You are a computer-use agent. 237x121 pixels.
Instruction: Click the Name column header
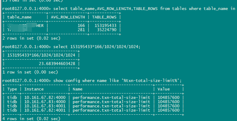[x=78, y=89]
